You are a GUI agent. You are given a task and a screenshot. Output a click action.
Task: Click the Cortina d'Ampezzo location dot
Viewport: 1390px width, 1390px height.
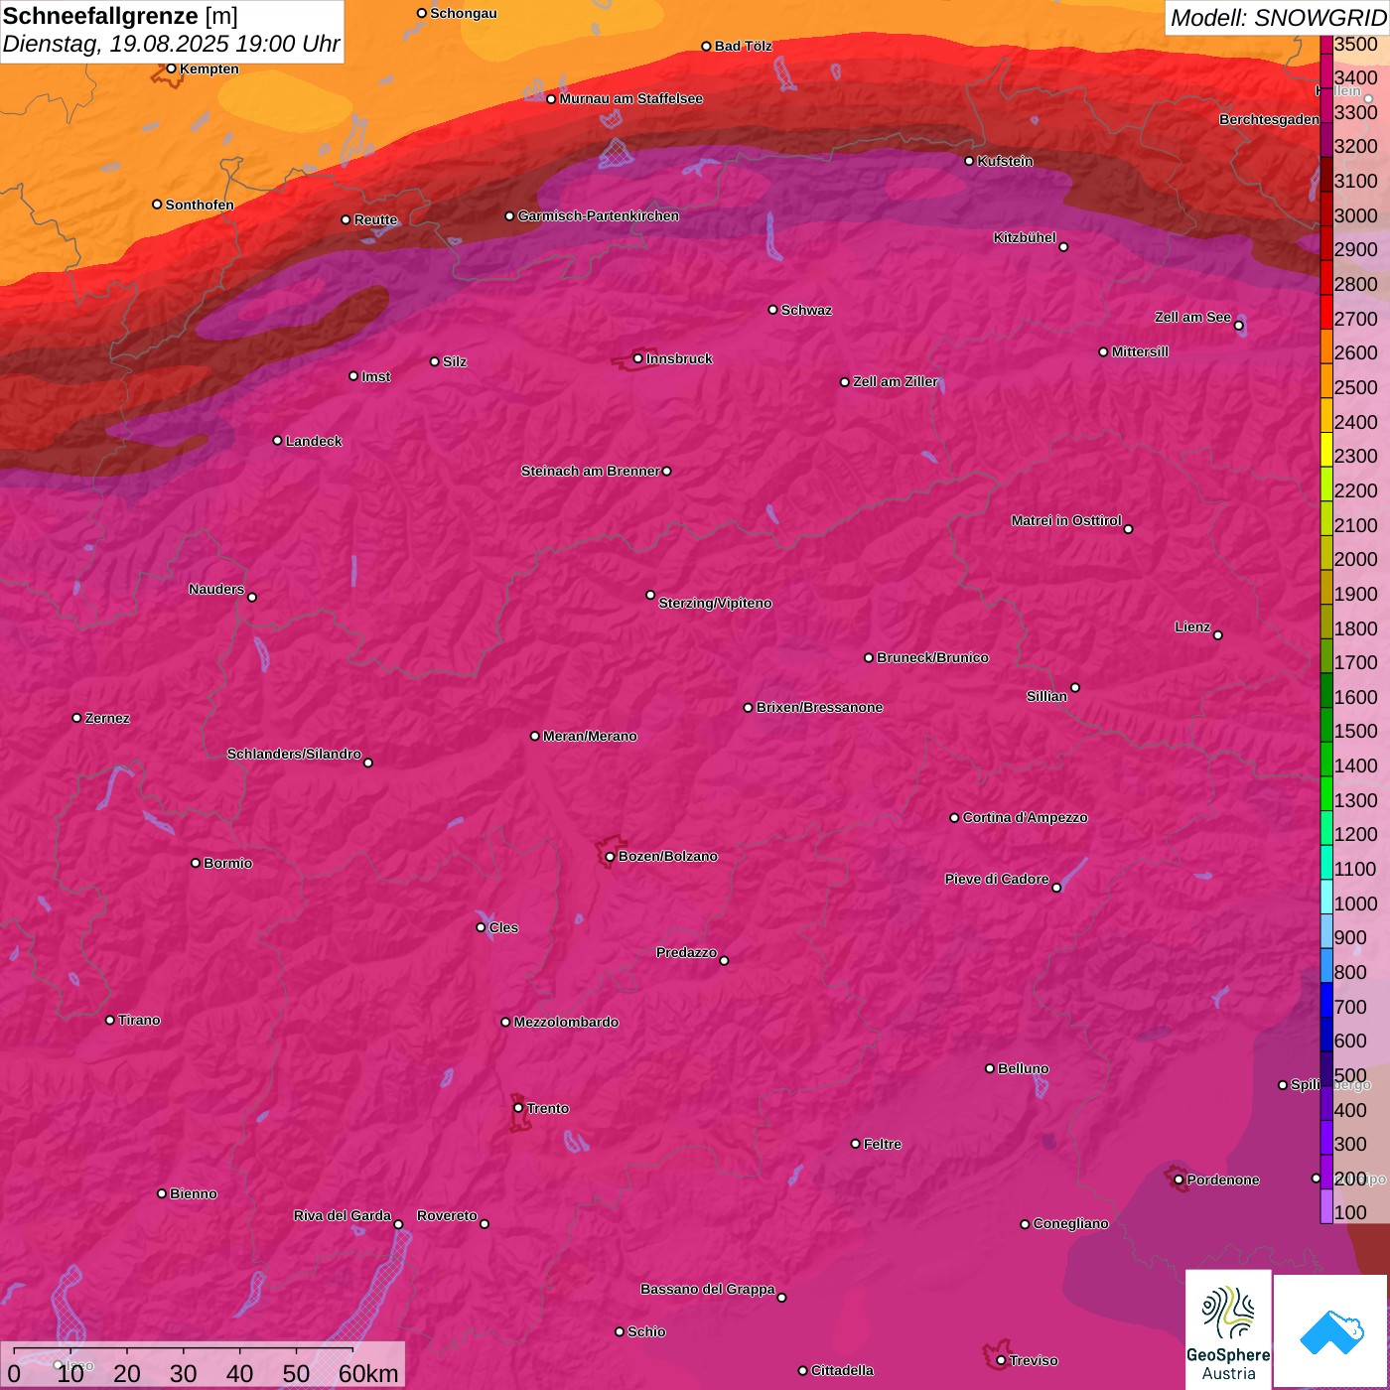coord(954,818)
